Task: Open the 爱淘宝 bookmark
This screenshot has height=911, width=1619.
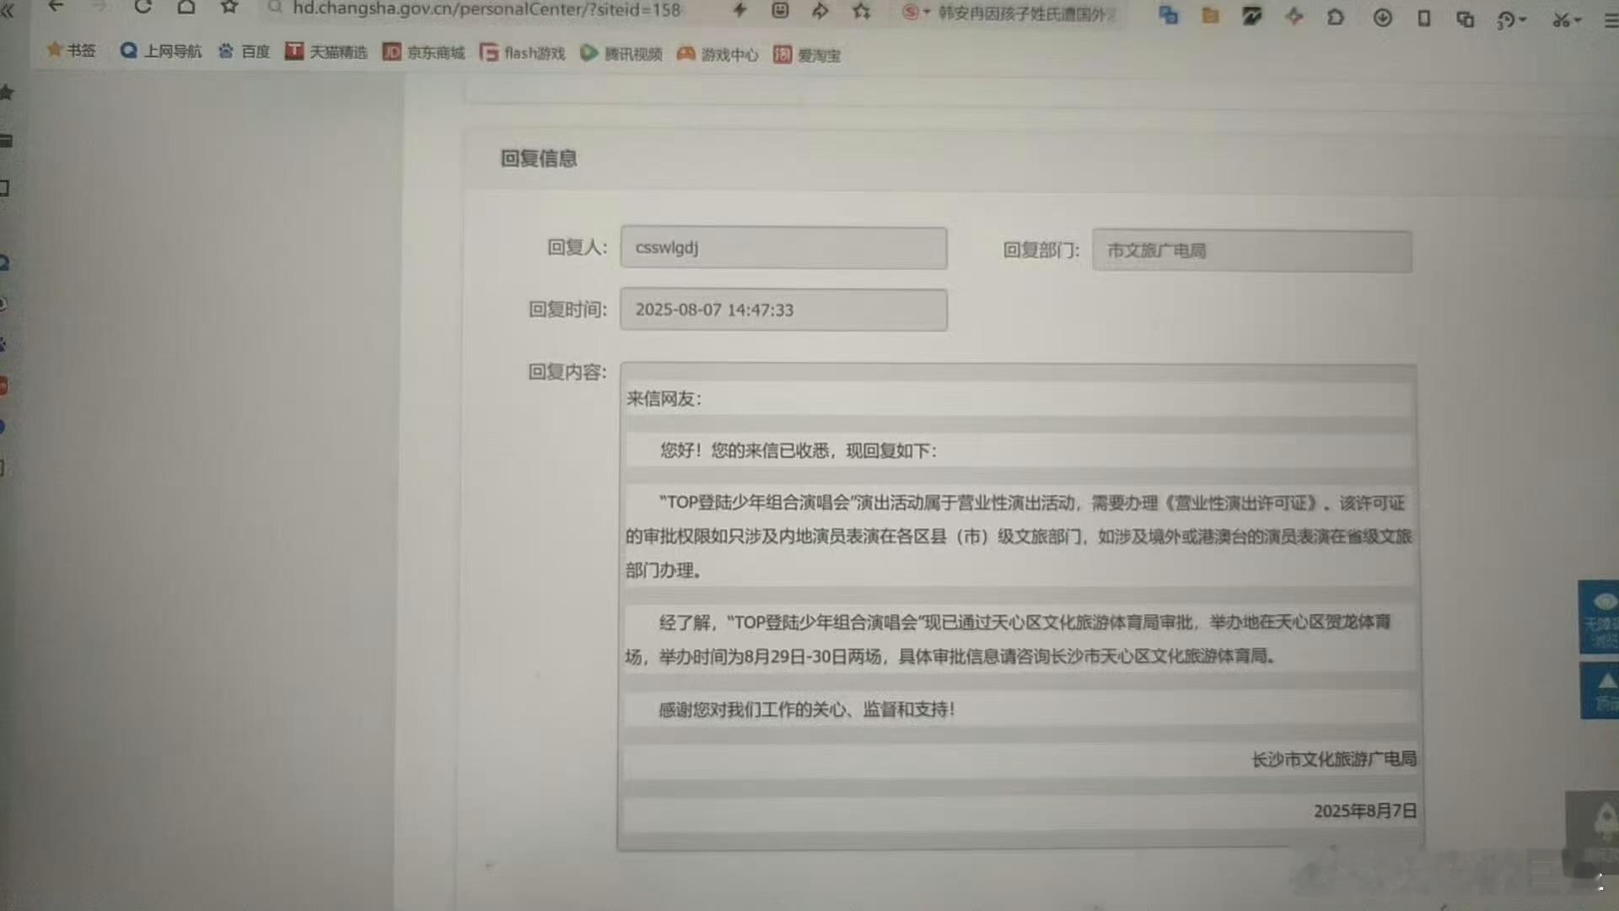Action: [x=807, y=55]
